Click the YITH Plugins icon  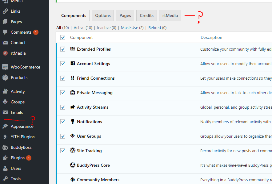(x=5, y=137)
